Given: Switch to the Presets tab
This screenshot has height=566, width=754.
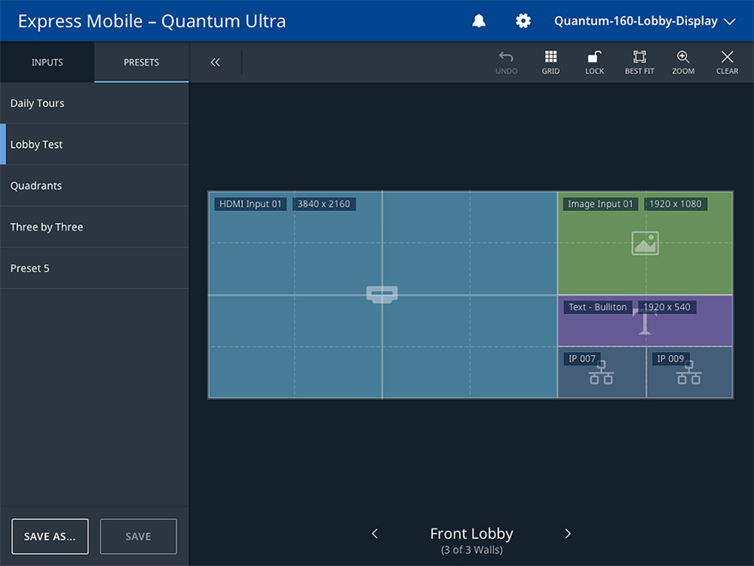Looking at the screenshot, I should coord(141,63).
